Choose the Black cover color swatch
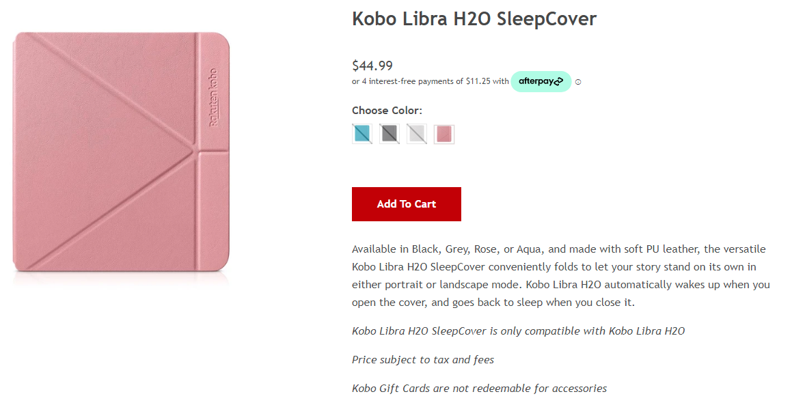This screenshot has height=420, width=792. coord(390,134)
